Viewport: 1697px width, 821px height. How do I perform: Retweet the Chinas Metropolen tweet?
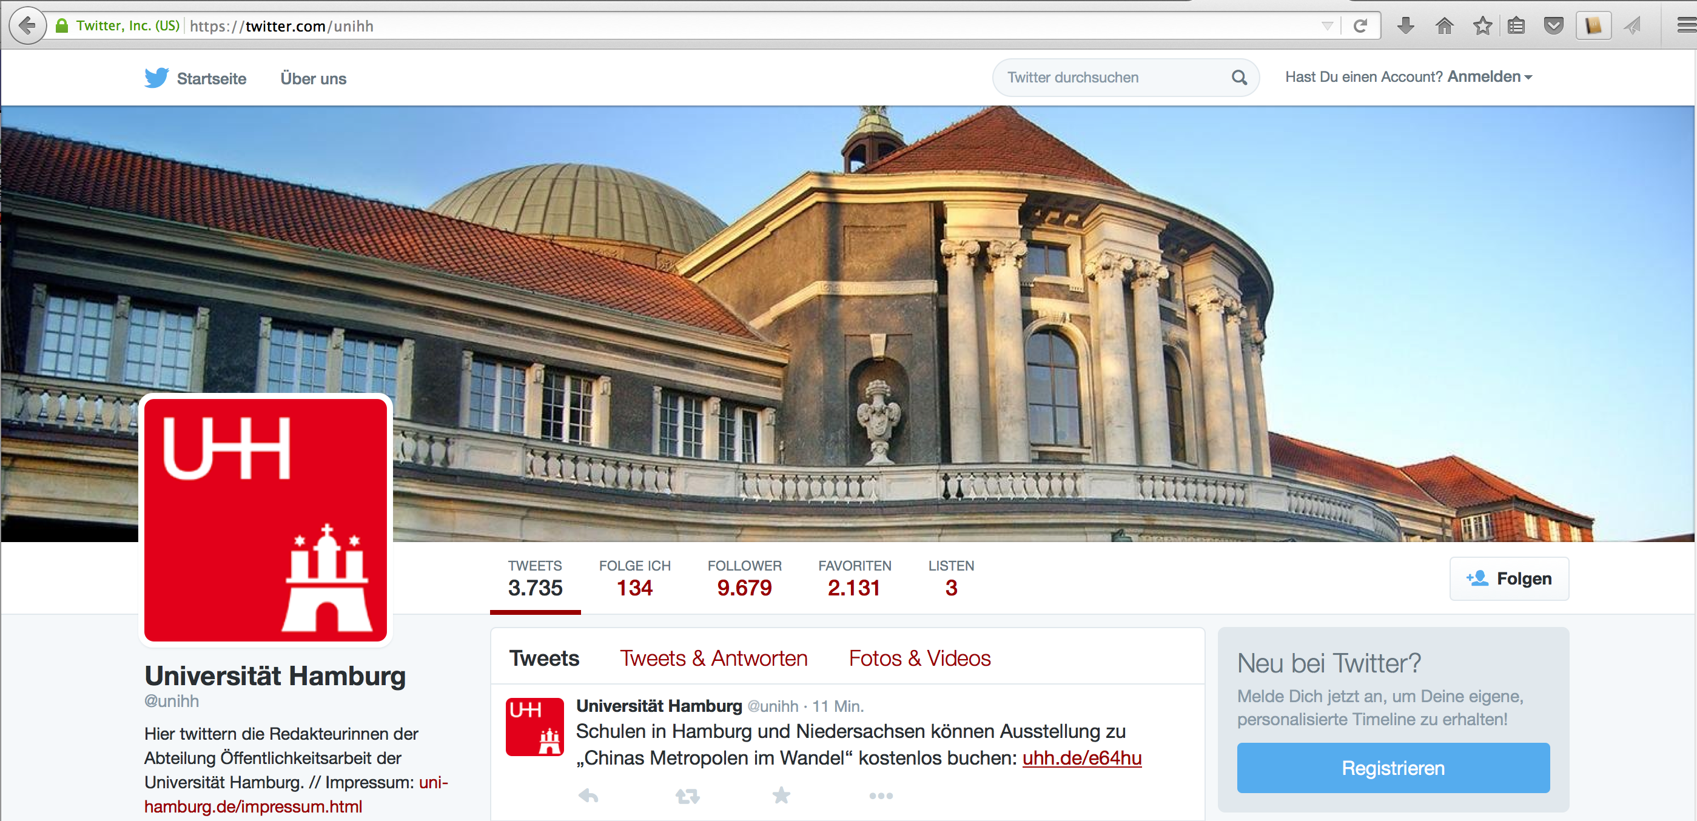(687, 796)
